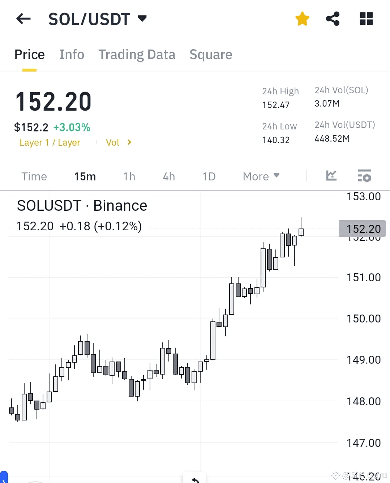Click the back arrow to exit chart
This screenshot has width=390, height=483.
click(x=23, y=18)
